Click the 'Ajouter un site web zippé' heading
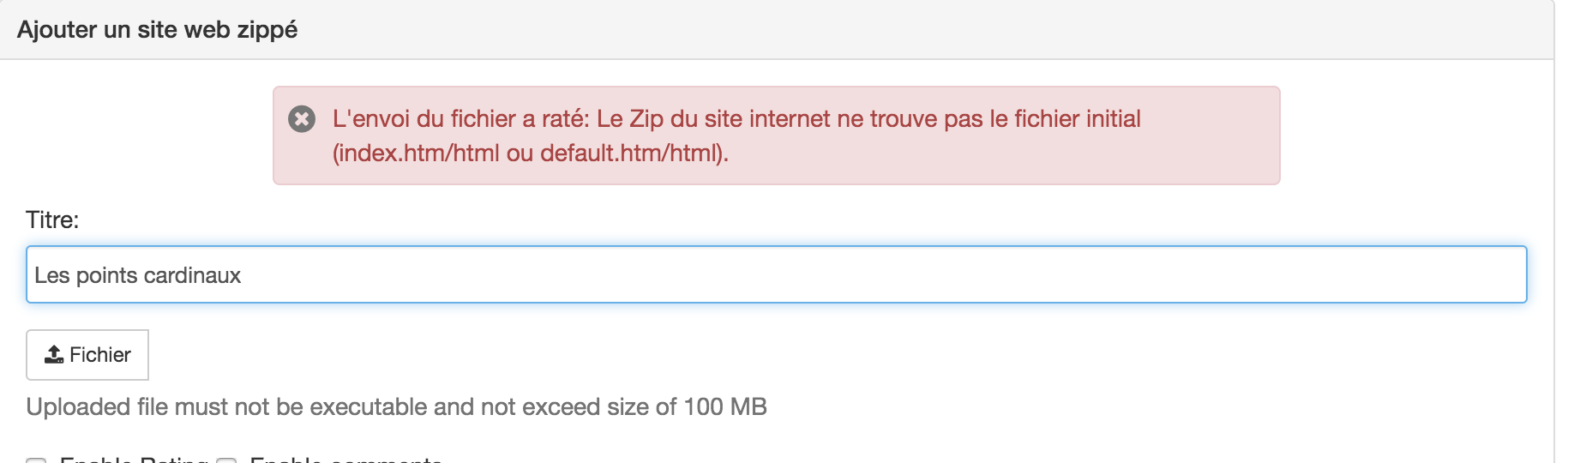The width and height of the screenshot is (1574, 463). [x=157, y=30]
